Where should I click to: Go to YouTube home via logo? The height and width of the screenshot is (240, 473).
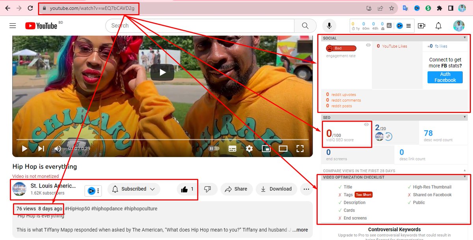pos(41,26)
